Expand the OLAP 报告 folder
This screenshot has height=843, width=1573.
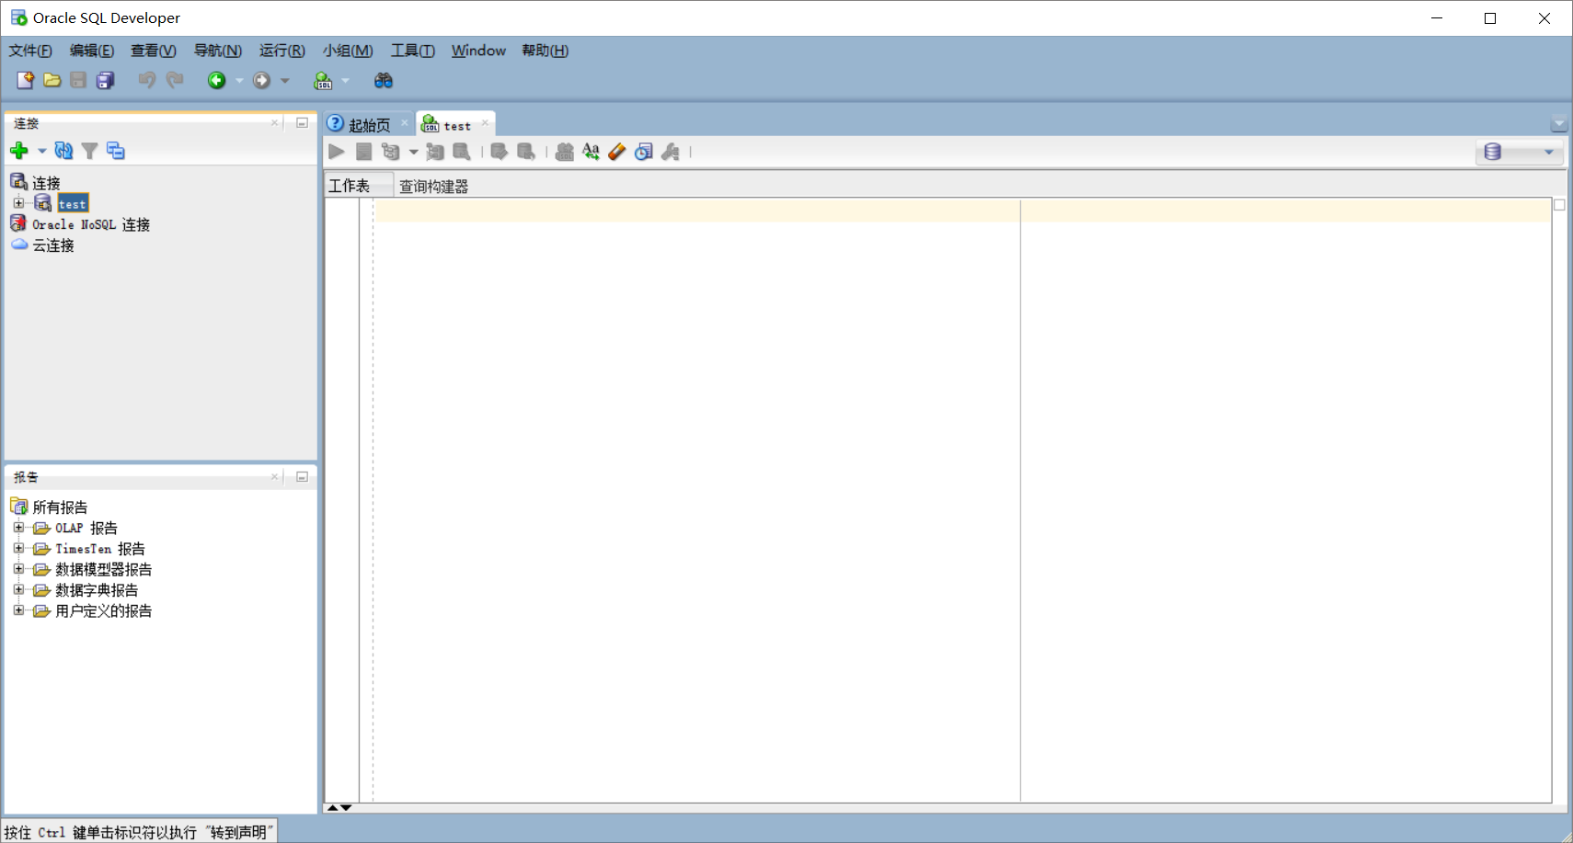tap(18, 528)
